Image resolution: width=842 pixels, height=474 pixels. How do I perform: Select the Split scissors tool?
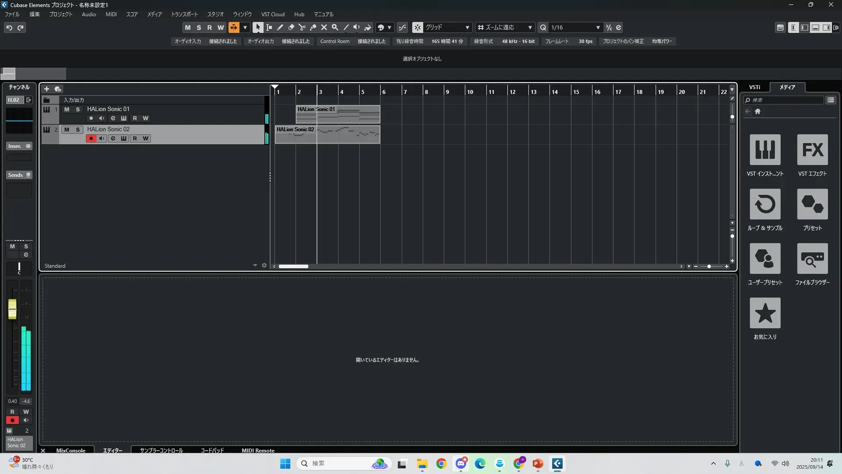302,27
